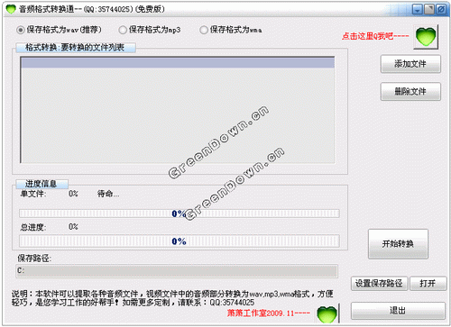Click the green heart icon beside studio text
451x327 pixels.
[x=327, y=314]
